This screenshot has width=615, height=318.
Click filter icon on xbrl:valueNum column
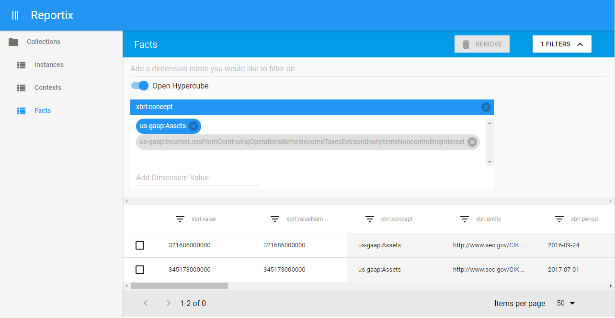coord(275,219)
